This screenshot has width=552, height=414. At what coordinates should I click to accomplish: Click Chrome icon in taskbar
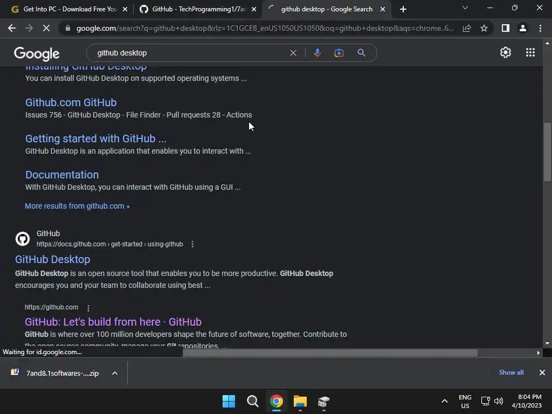click(277, 401)
